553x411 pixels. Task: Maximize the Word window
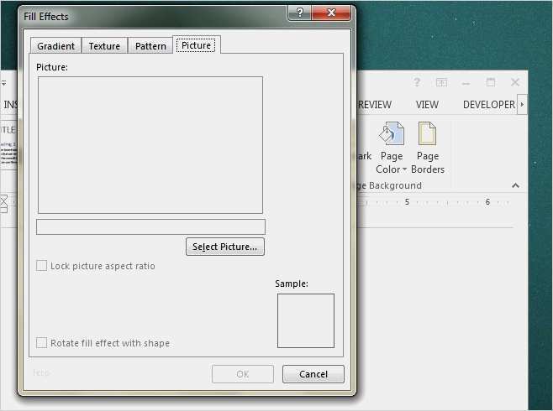coord(491,82)
